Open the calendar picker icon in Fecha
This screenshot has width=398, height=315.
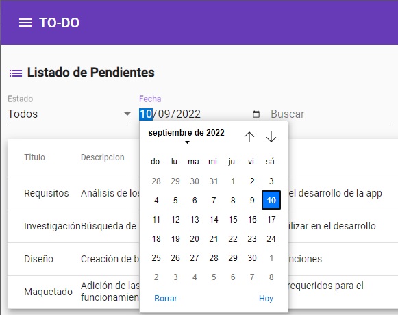tap(256, 114)
